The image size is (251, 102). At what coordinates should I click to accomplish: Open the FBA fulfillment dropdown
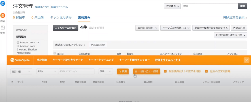click(x=106, y=71)
